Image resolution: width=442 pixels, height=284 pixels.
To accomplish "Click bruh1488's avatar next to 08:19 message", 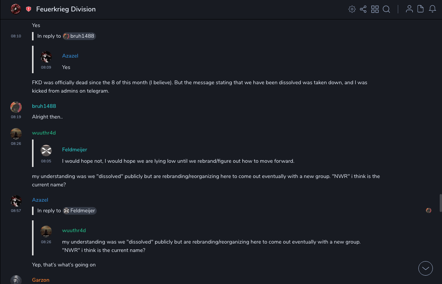I will (16, 107).
